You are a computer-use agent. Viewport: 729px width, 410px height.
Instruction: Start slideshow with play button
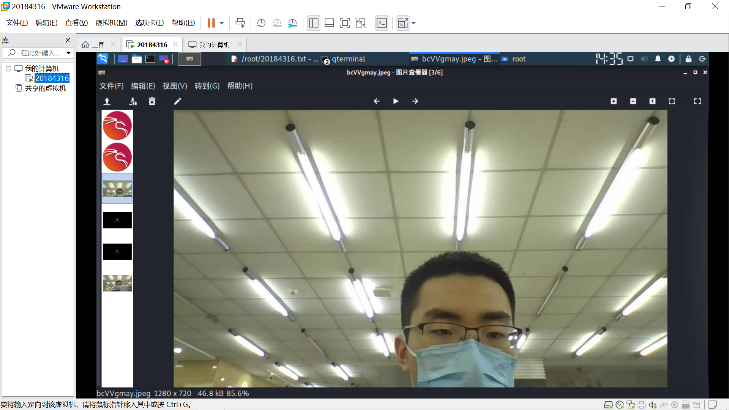pos(396,101)
